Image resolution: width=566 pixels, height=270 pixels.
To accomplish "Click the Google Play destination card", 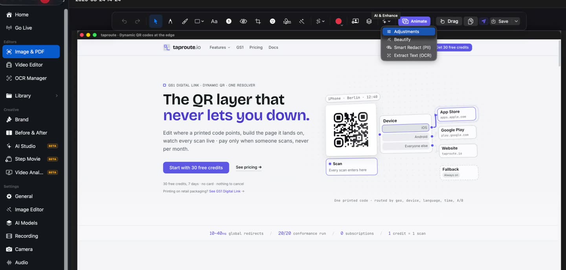I will point(458,132).
